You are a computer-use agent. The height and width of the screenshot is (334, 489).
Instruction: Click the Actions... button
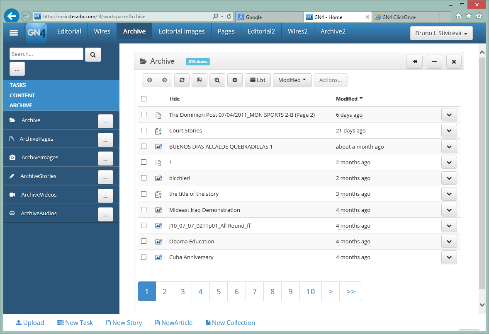(331, 80)
